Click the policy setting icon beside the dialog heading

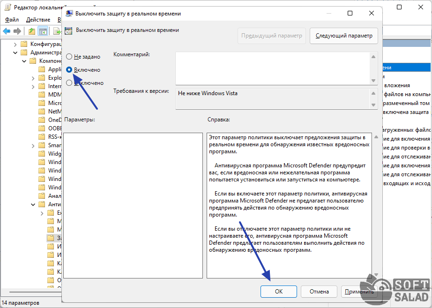click(68, 30)
